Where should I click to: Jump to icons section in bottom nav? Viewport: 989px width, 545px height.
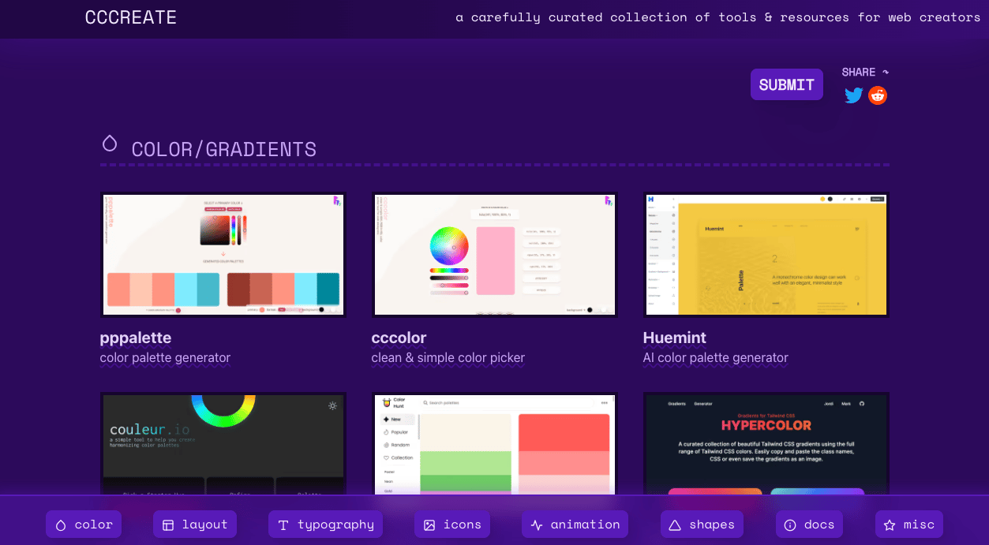[x=452, y=524]
